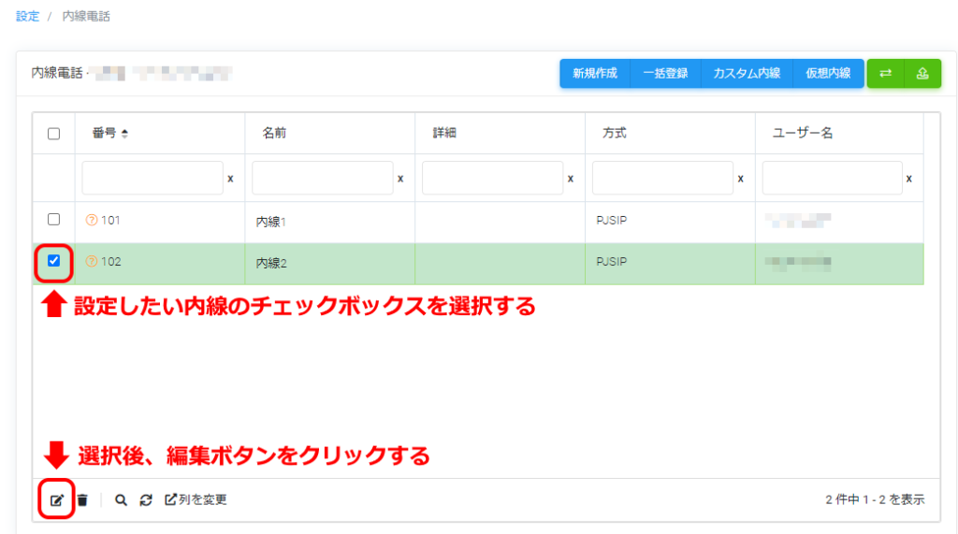Clear the 方式 filter with its x

740,178
